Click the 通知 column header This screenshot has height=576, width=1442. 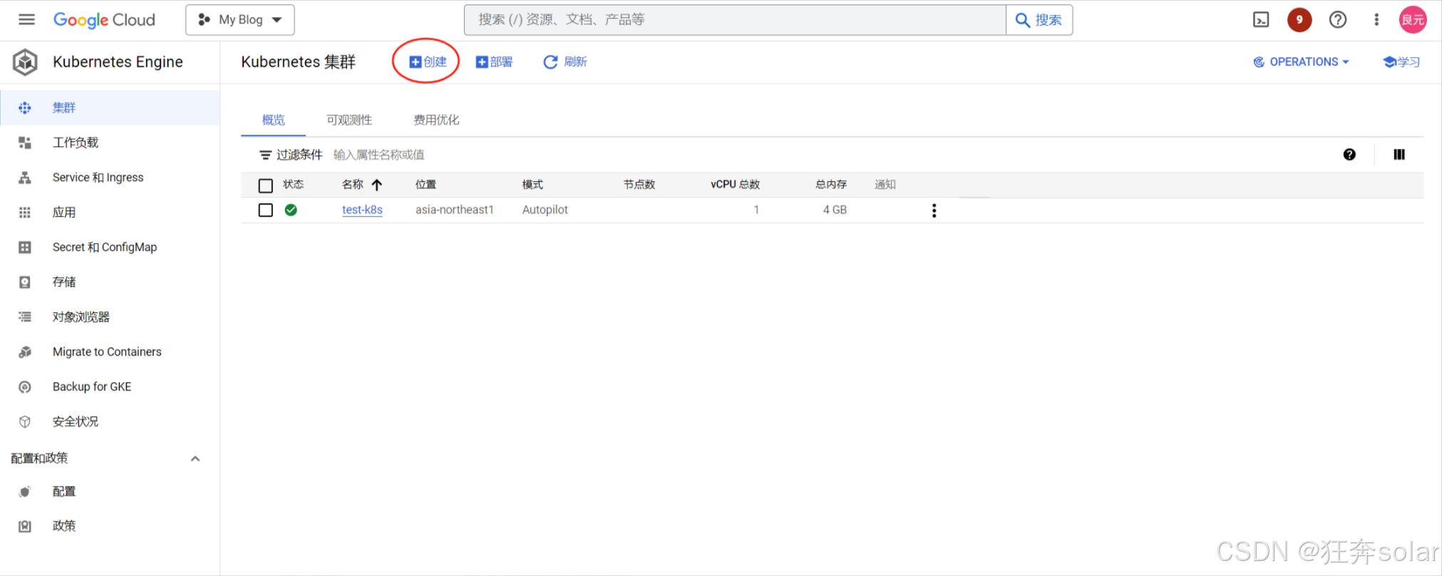click(885, 185)
